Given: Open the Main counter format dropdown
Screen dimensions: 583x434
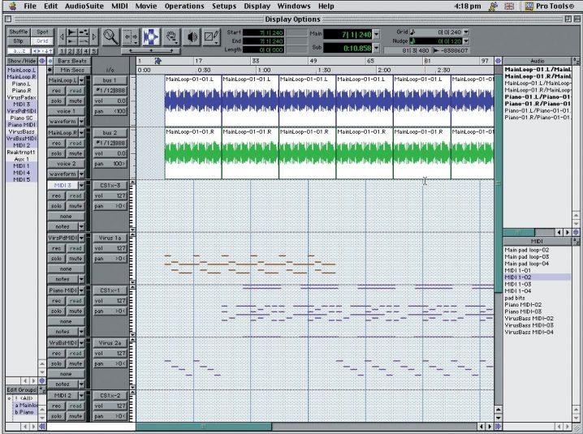Looking at the screenshot, I should (376, 35).
